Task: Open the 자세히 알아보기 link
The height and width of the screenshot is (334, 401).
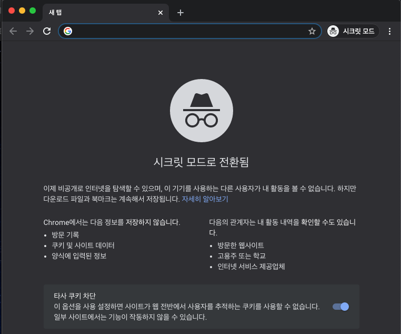Action: pyautogui.click(x=205, y=199)
